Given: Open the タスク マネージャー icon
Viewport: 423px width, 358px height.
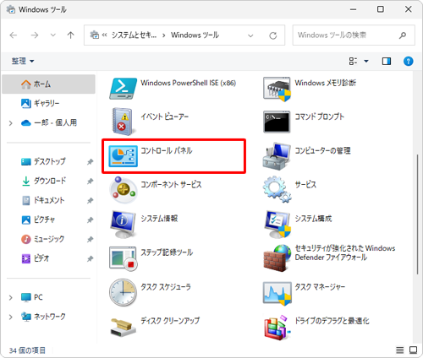Looking at the screenshot, I should [277, 293].
